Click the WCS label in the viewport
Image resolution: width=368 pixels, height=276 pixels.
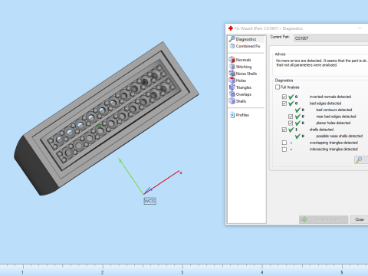pyautogui.click(x=149, y=201)
